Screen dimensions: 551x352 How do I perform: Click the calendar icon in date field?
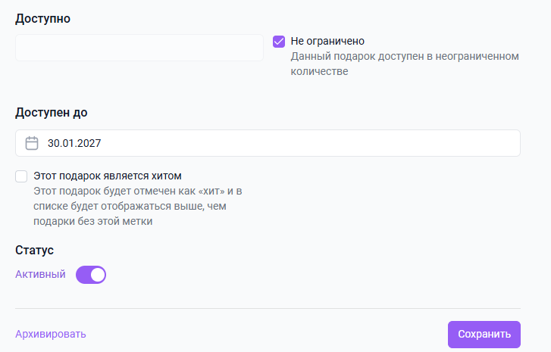pyautogui.click(x=32, y=143)
